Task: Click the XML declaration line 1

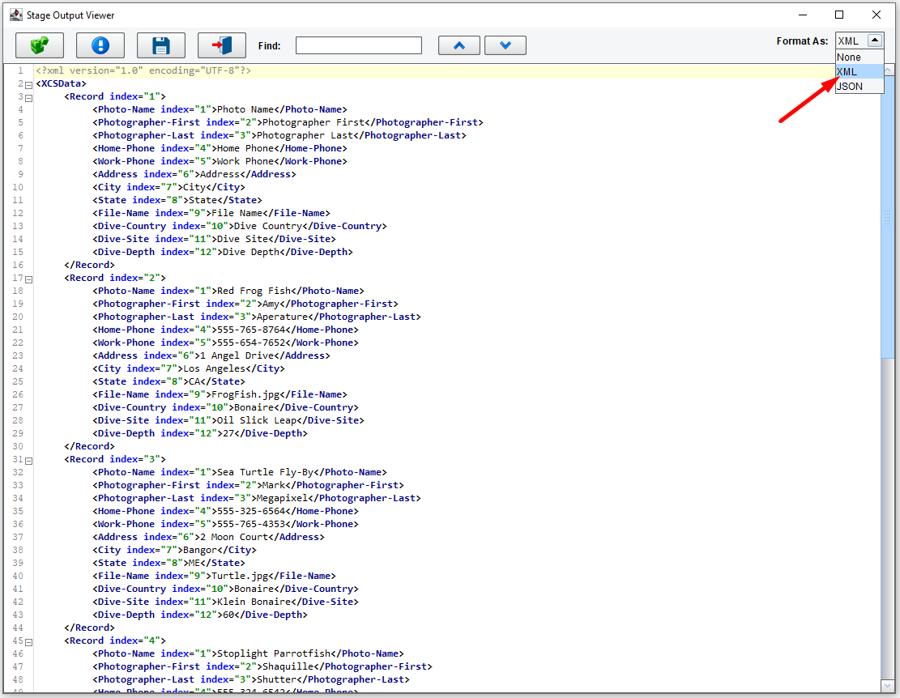Action: [143, 70]
